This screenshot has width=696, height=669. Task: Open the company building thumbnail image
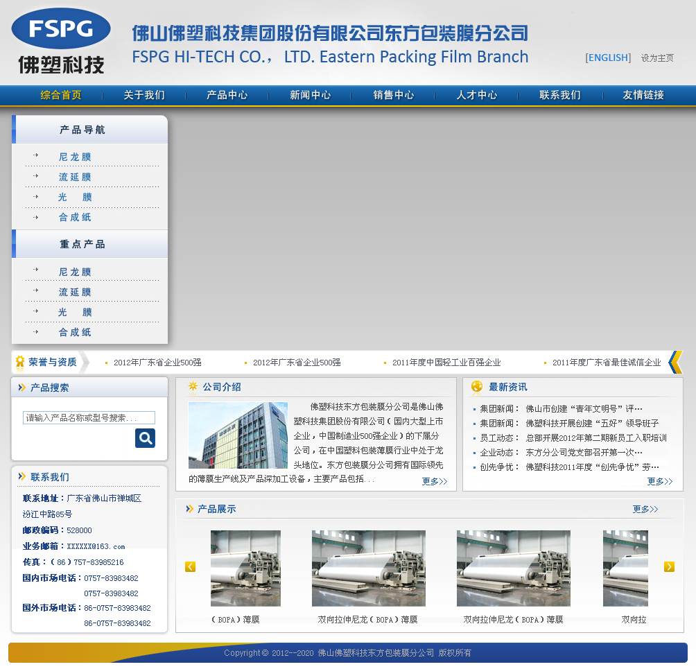(x=238, y=435)
